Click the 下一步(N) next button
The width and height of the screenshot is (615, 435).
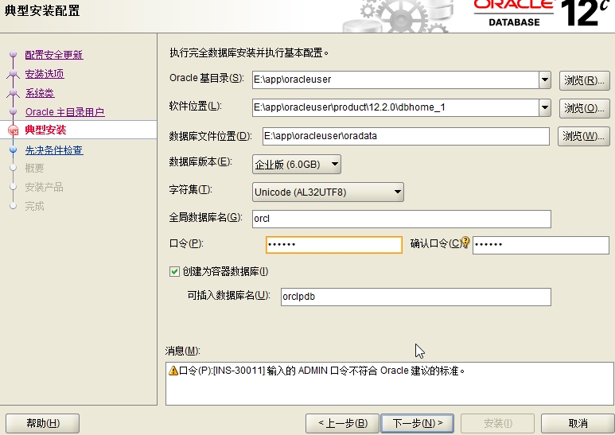coord(418,423)
